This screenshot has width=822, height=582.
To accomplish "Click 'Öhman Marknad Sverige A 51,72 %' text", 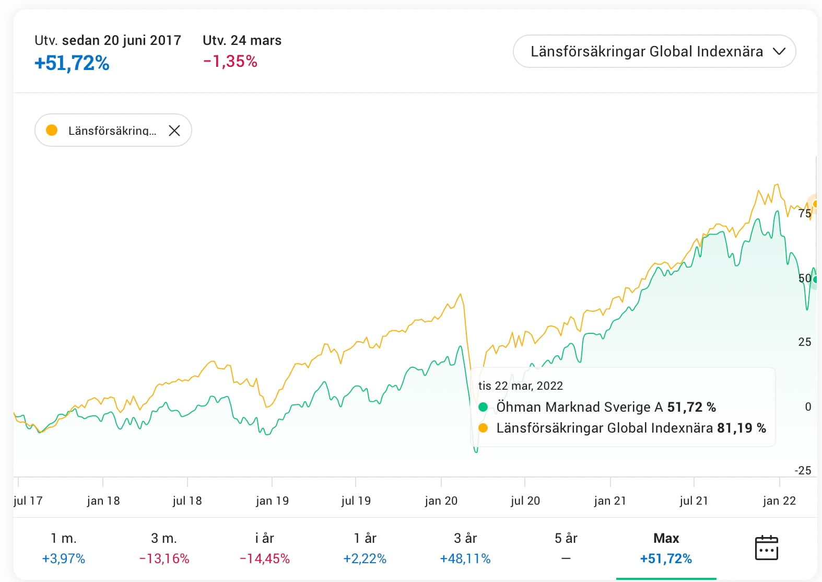I will [606, 407].
